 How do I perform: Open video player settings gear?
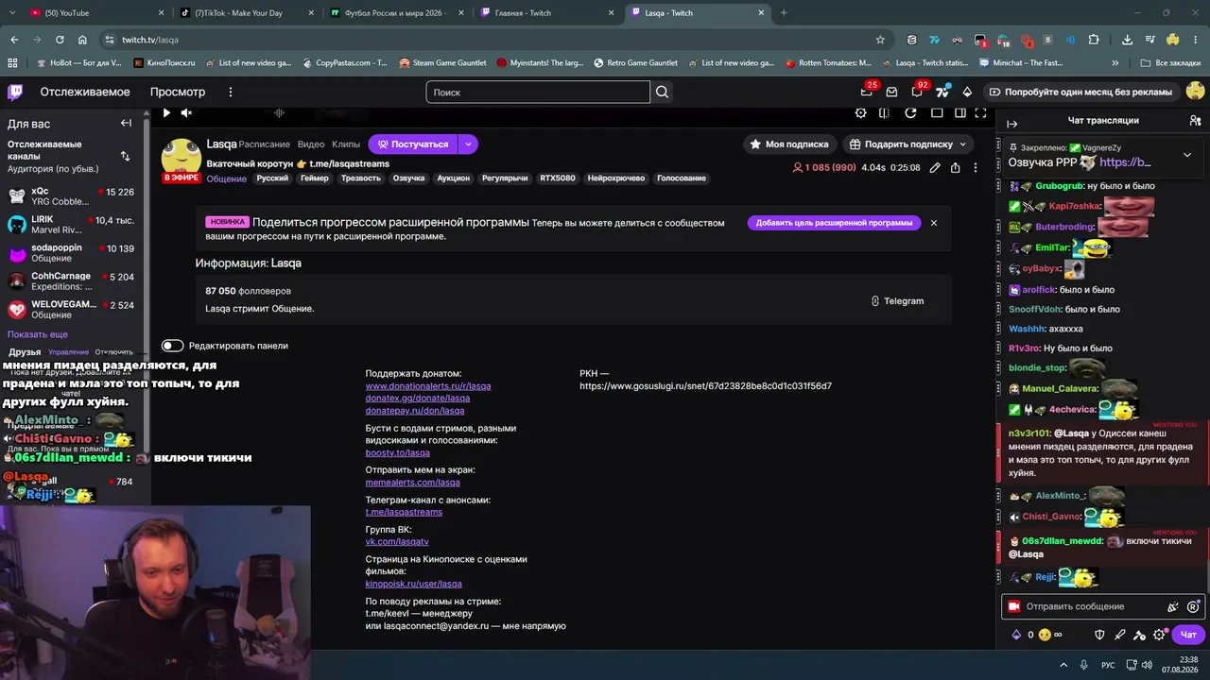[x=860, y=113]
